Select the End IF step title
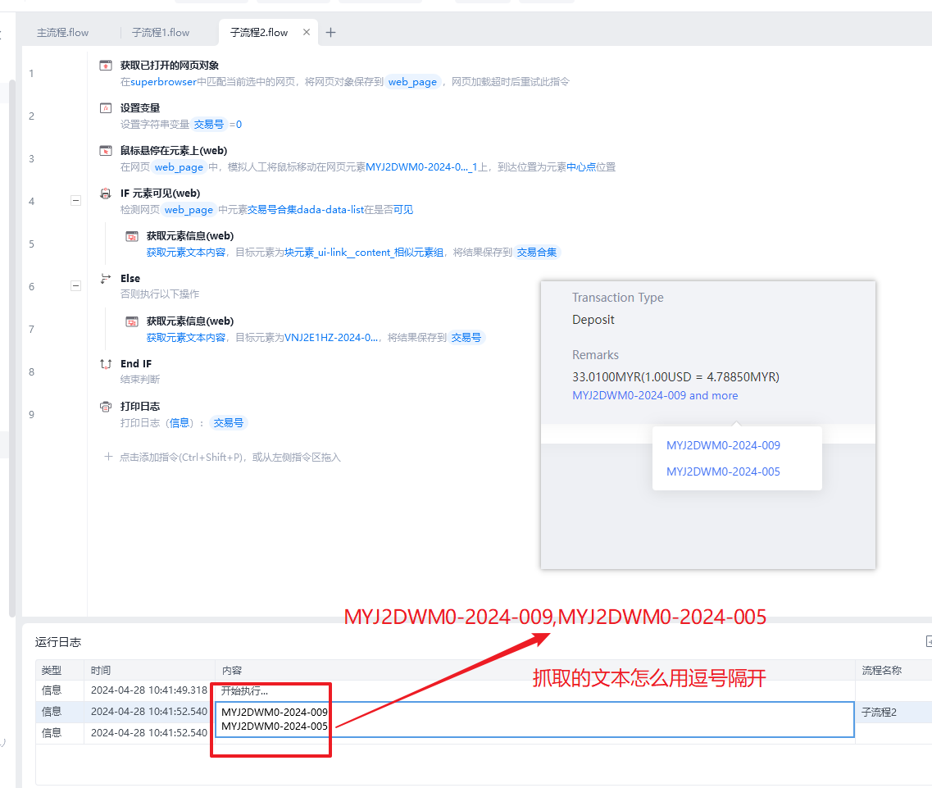Image resolution: width=932 pixels, height=788 pixels. click(136, 364)
